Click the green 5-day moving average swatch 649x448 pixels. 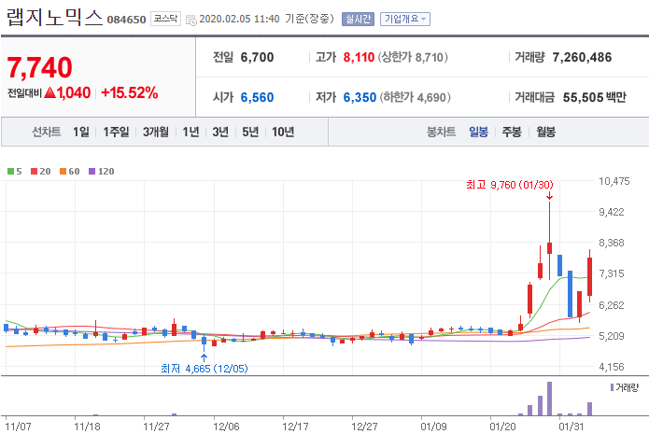11,171
